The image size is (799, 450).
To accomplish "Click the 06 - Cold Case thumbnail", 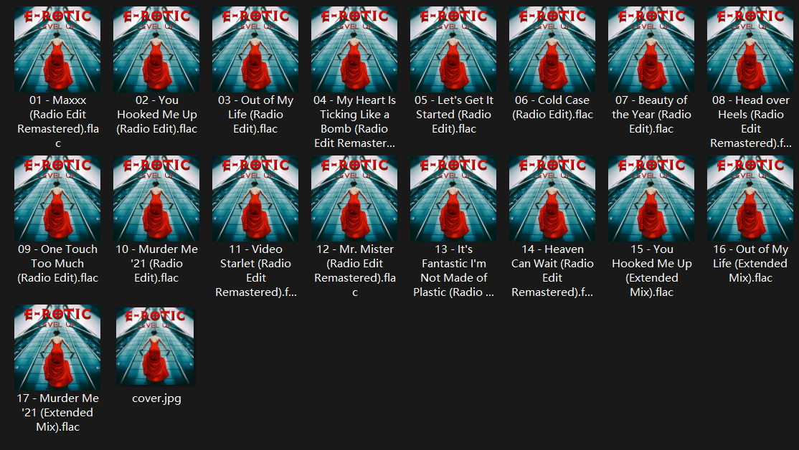I will (x=552, y=49).
